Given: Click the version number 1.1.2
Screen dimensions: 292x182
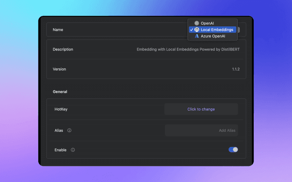Looking at the screenshot, I should coord(236,69).
